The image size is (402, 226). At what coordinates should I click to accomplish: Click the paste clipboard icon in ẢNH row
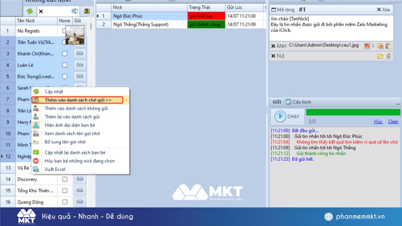coord(389,46)
